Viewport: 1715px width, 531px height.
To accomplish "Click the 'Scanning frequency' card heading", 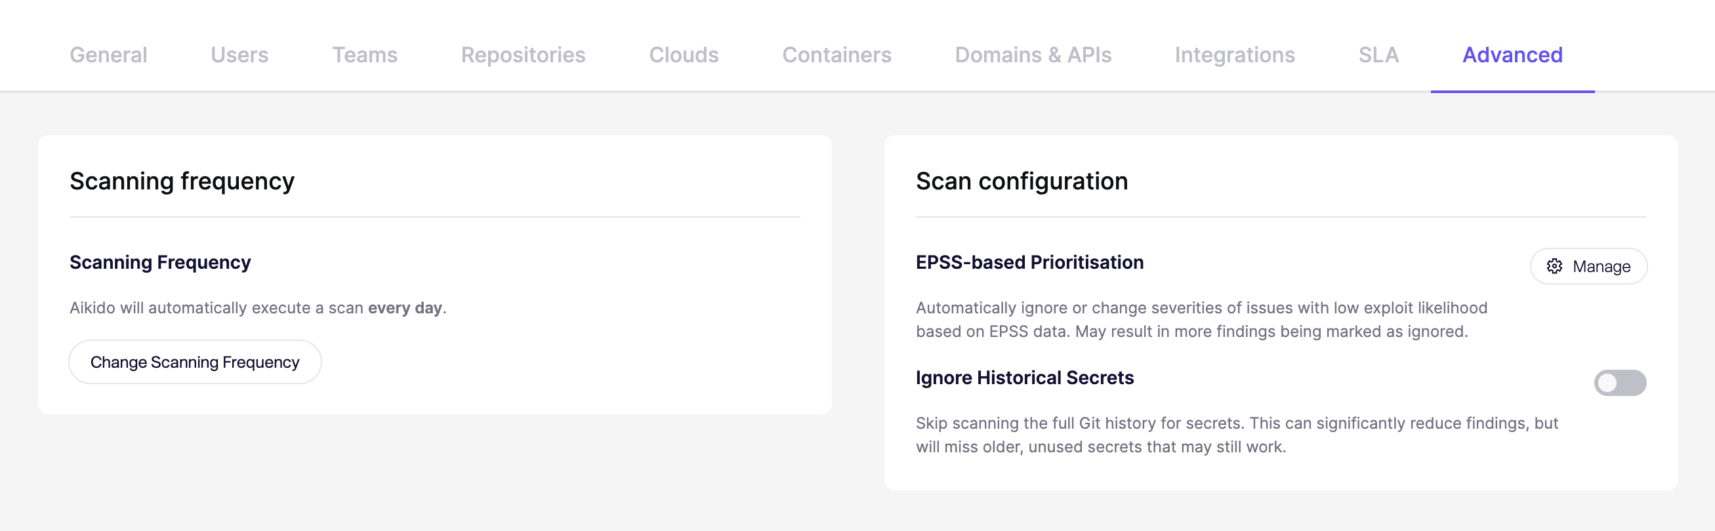I will tap(182, 181).
